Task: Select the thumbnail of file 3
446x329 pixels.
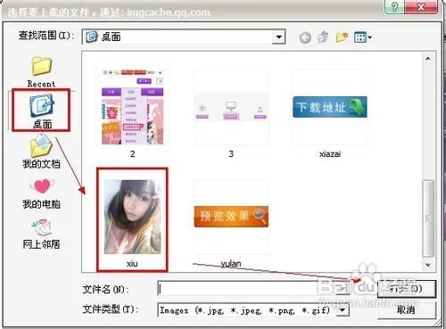Action: [x=231, y=107]
